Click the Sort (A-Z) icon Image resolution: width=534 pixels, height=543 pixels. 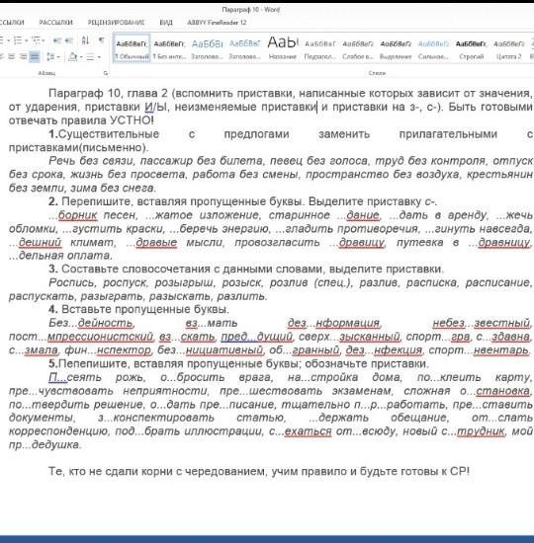(x=86, y=40)
